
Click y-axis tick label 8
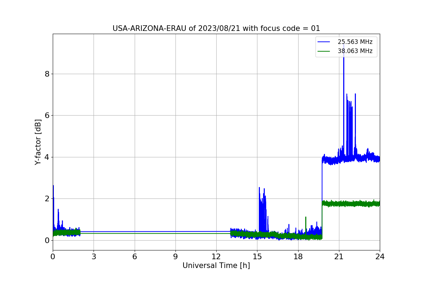point(47,74)
